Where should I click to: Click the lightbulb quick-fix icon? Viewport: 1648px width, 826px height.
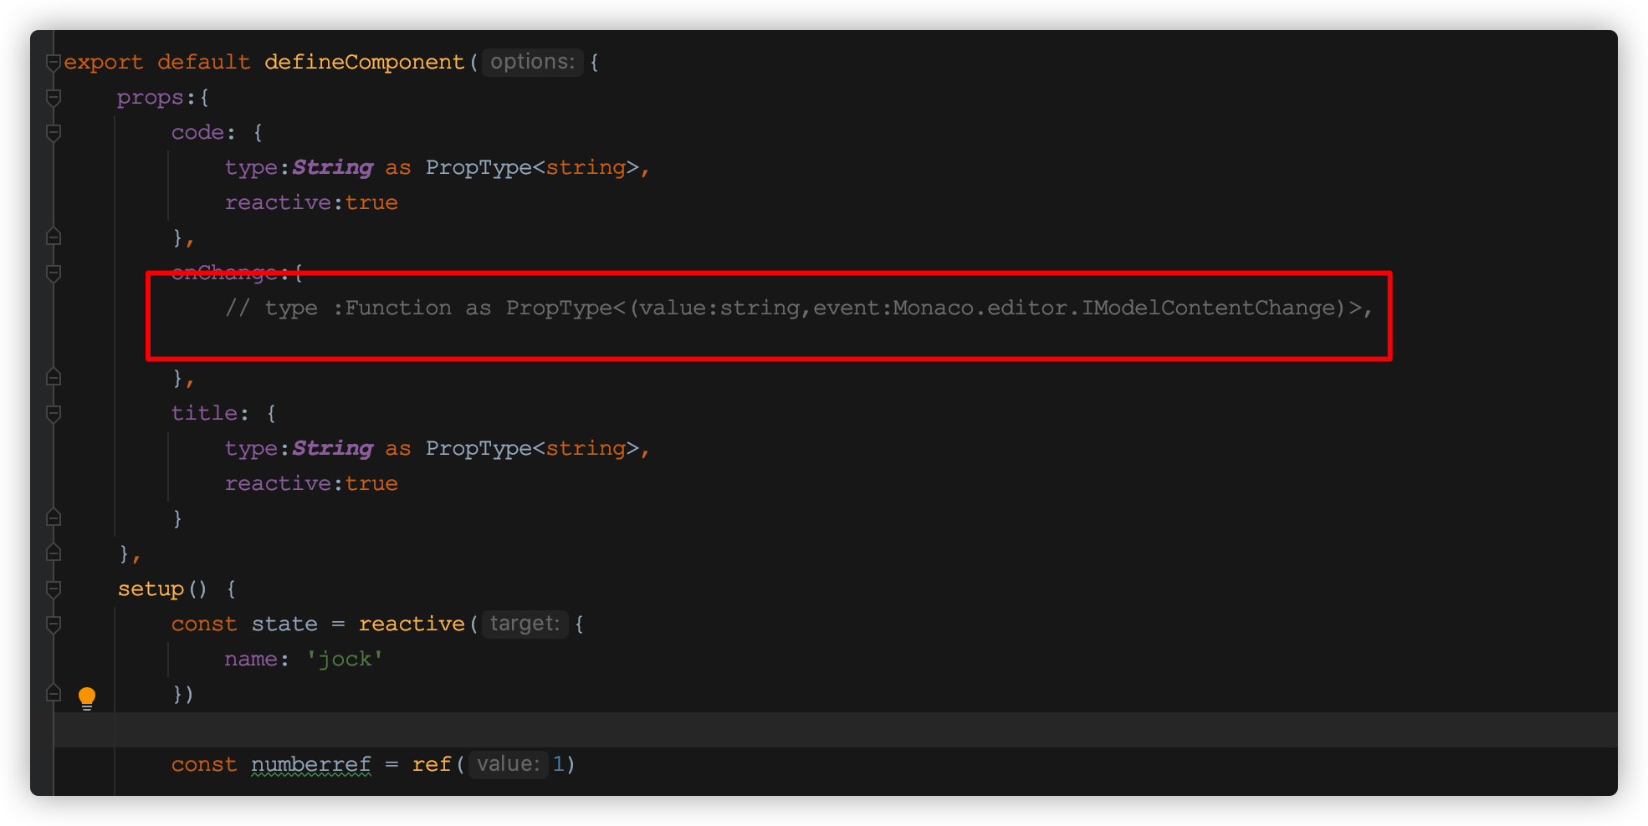click(87, 697)
